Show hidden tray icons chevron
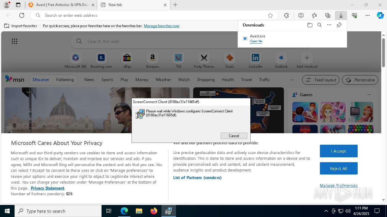Viewport: 387px width, 217px height. coord(326,211)
